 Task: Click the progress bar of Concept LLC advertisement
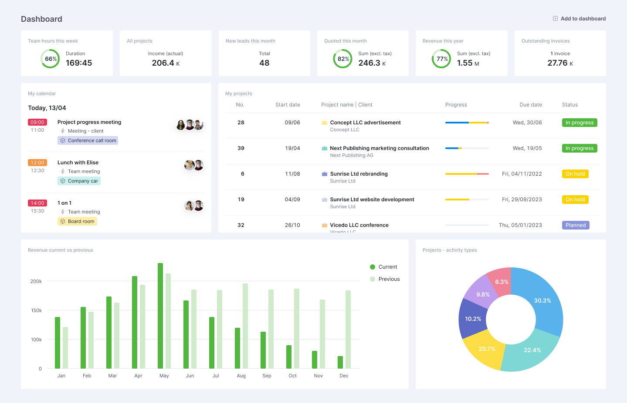[466, 122]
